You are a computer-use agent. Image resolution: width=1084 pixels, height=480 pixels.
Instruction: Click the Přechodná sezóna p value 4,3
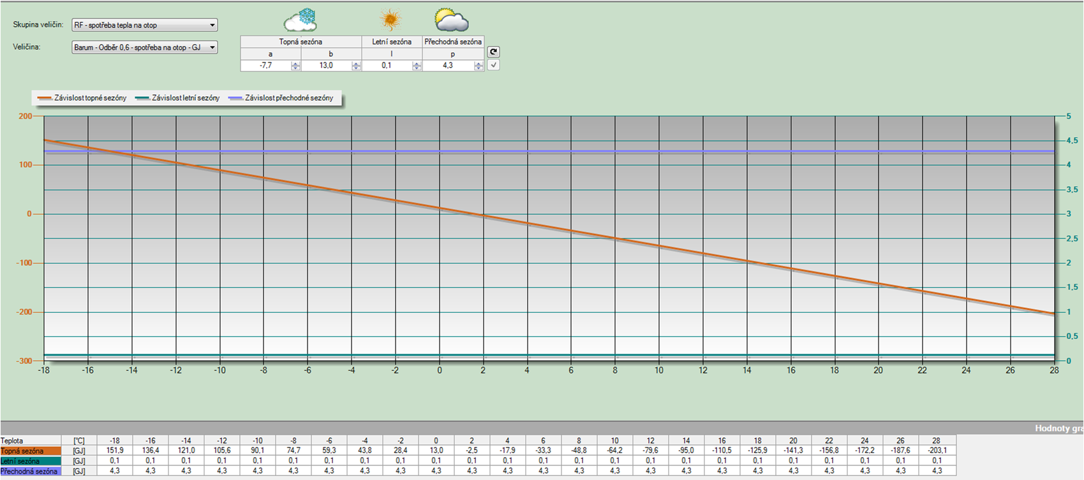448,66
